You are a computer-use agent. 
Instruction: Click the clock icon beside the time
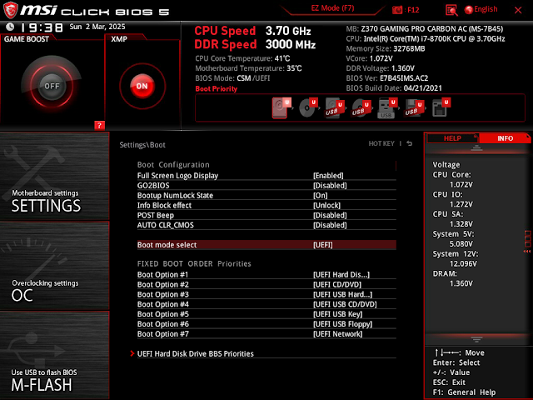click(x=10, y=27)
